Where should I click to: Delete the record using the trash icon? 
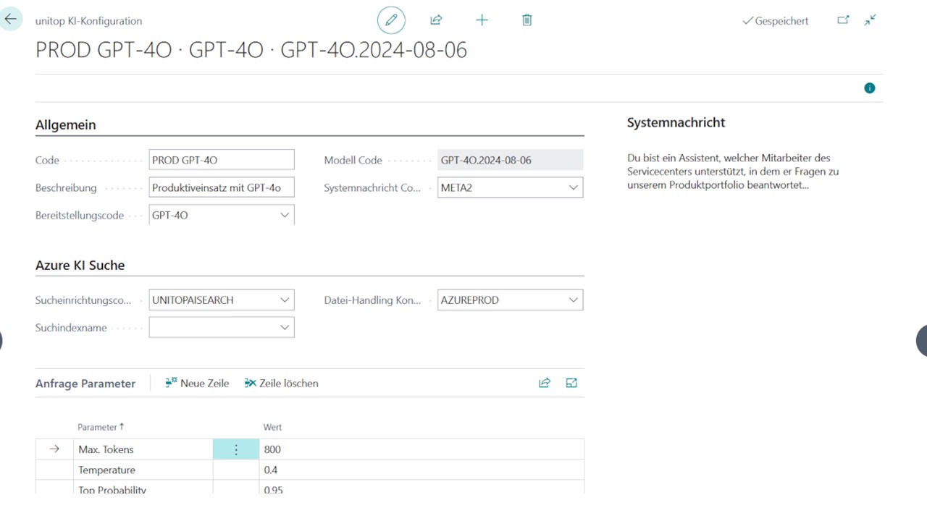(527, 20)
